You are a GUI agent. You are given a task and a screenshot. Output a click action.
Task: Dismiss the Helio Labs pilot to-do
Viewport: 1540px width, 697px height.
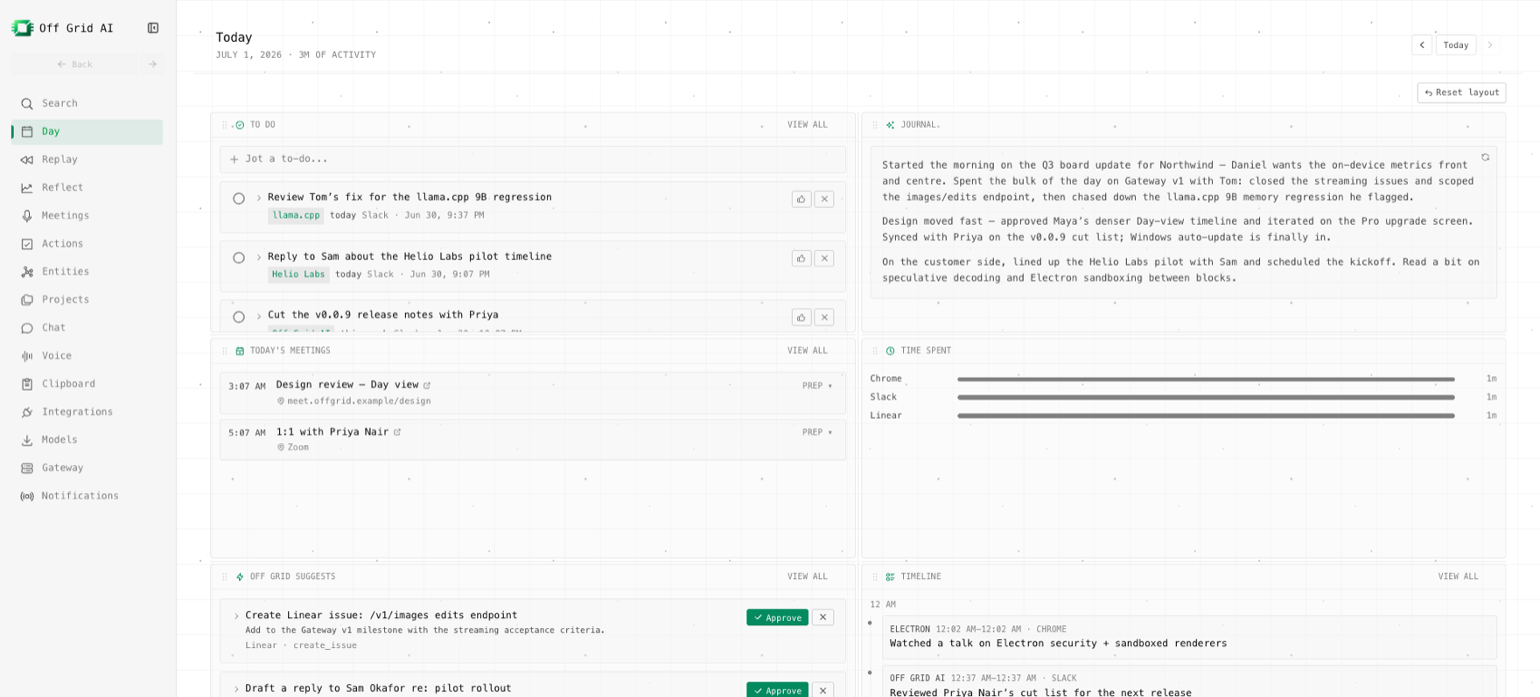[824, 258]
